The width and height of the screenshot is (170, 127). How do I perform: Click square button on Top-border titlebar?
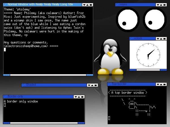point(165,84)
